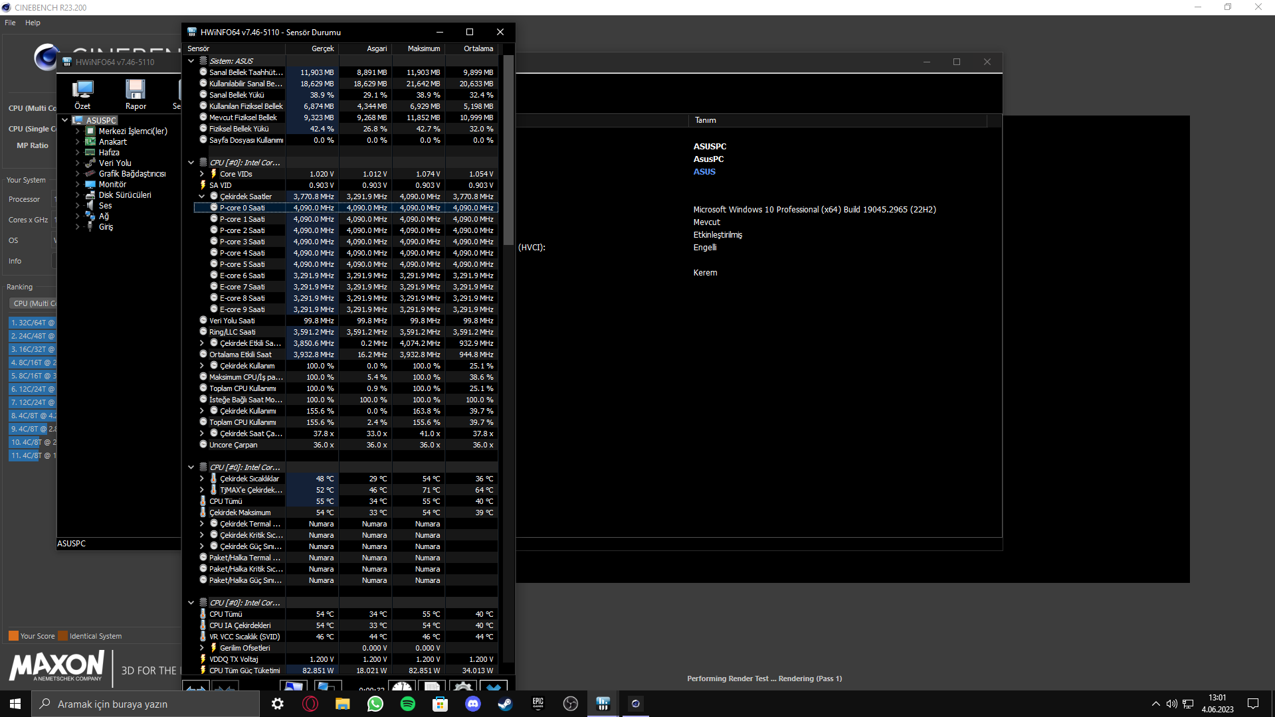Screen dimensions: 1275x717
Task: Open Epic Games Launcher from the taskbar
Action: (x=538, y=704)
